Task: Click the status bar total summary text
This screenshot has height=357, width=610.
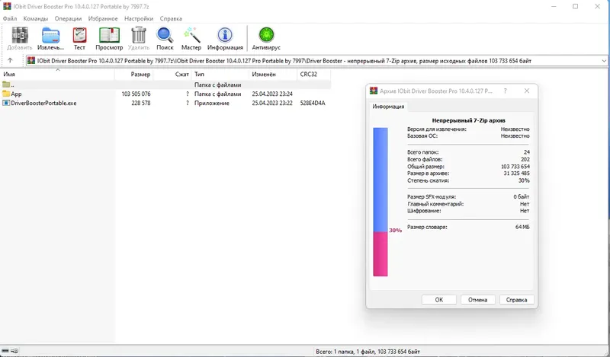Action: (x=368, y=351)
